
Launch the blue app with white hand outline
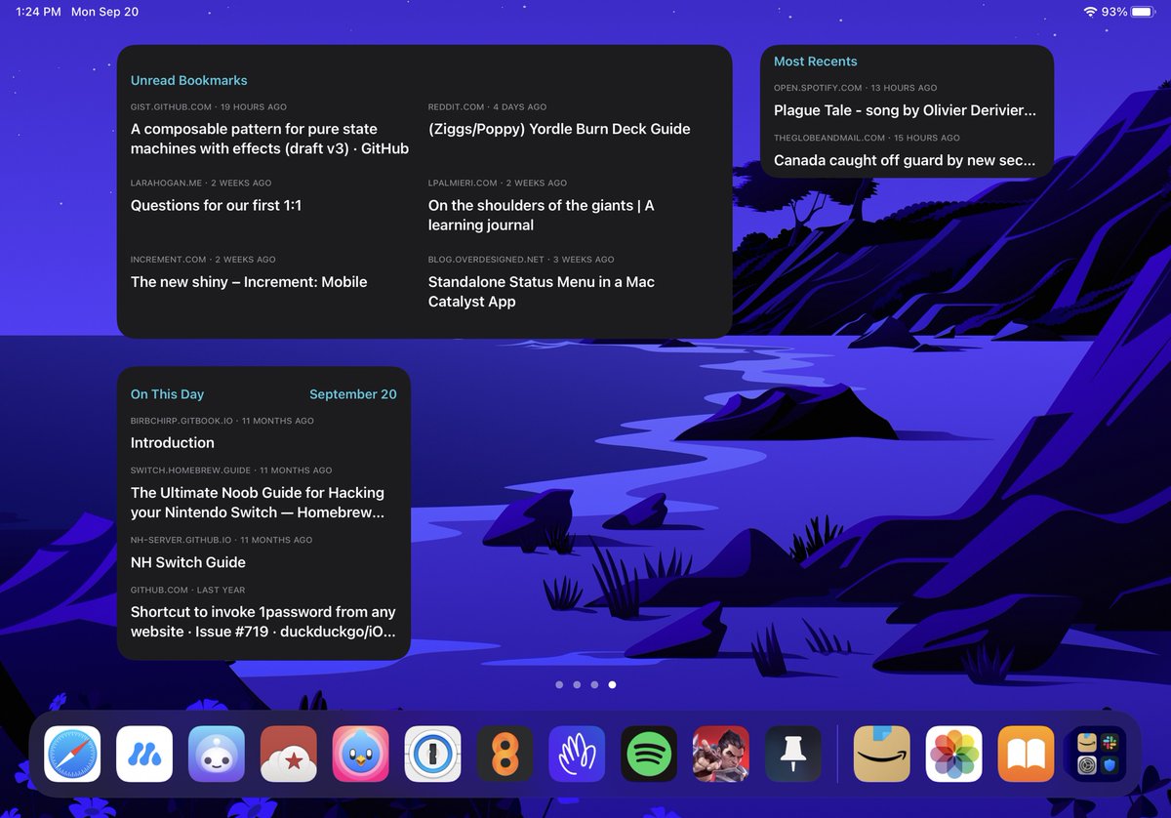coord(577,754)
